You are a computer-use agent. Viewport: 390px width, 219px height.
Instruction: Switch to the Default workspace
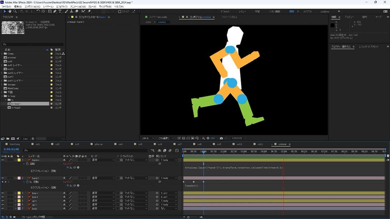[x=225, y=11]
